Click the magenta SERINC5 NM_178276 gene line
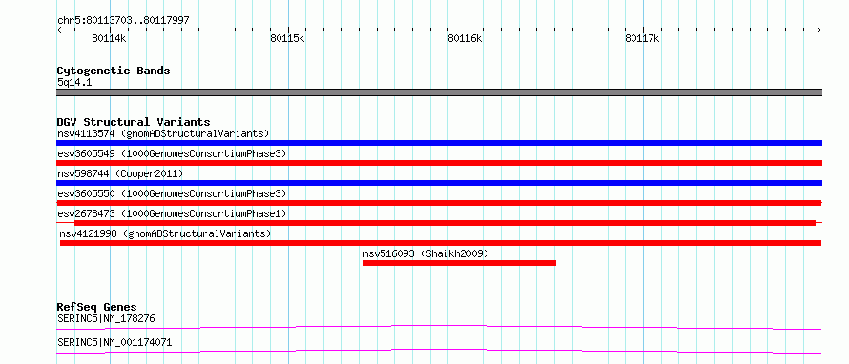This screenshot has width=849, height=364. (439, 327)
